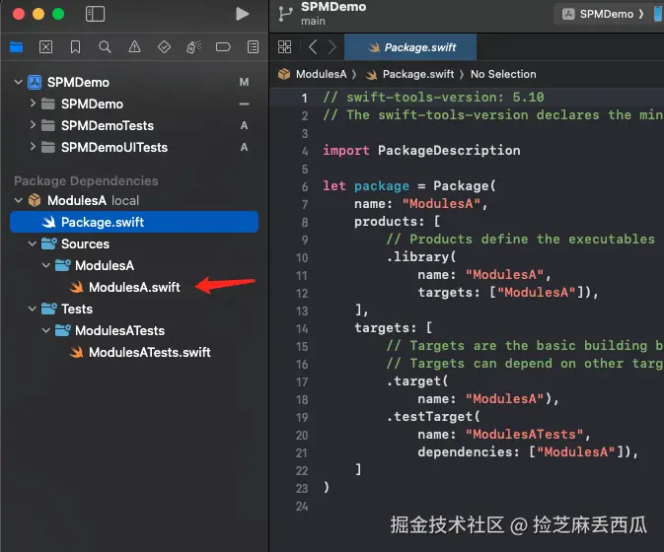Run the project with Play button

[243, 14]
